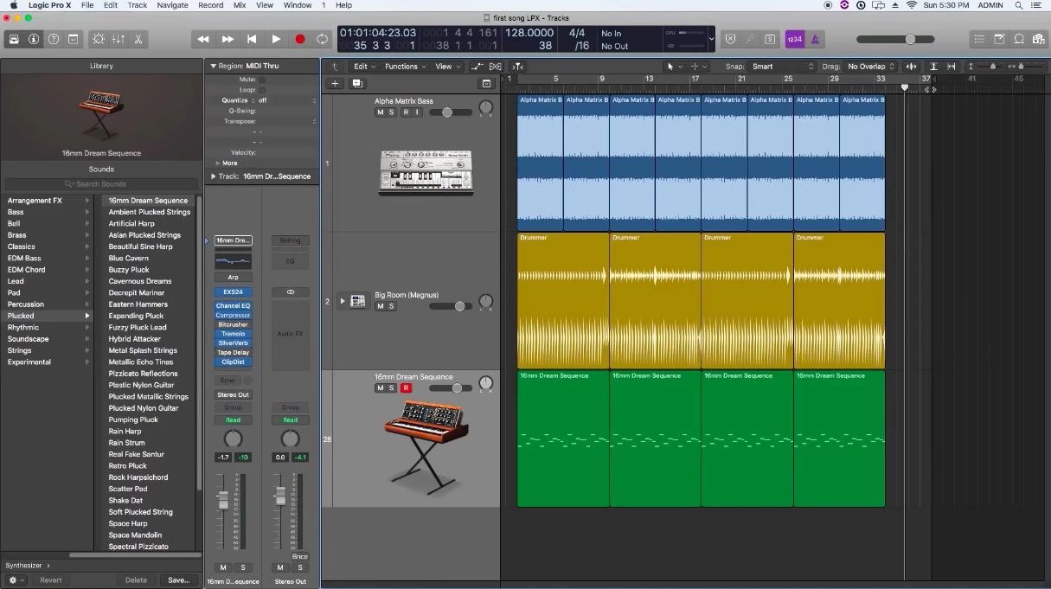Click Waveform Vertical Zoom icon
The width and height of the screenshot is (1051, 589).
point(911,67)
